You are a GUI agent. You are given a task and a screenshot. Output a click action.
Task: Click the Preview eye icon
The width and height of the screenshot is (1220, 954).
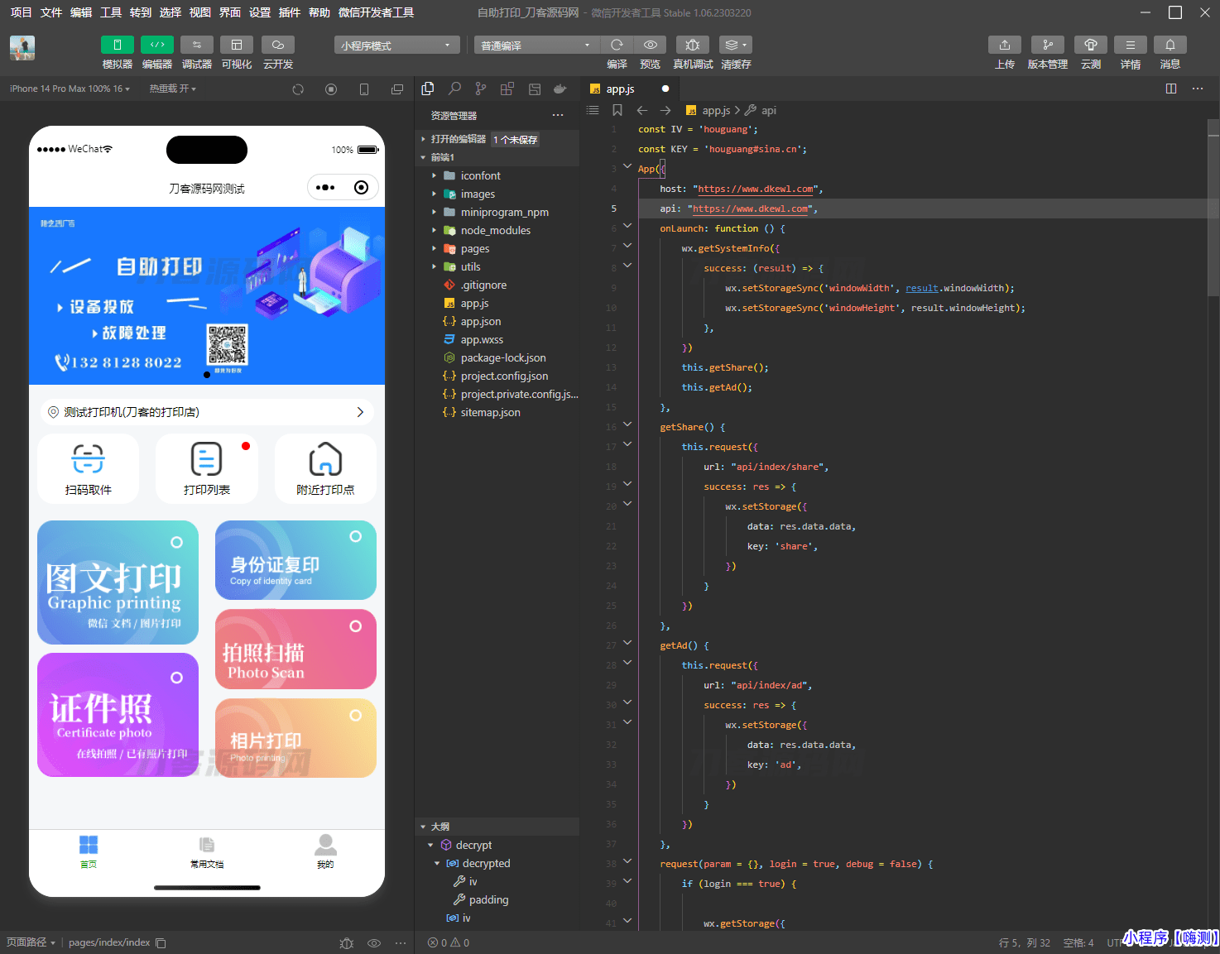coord(651,45)
